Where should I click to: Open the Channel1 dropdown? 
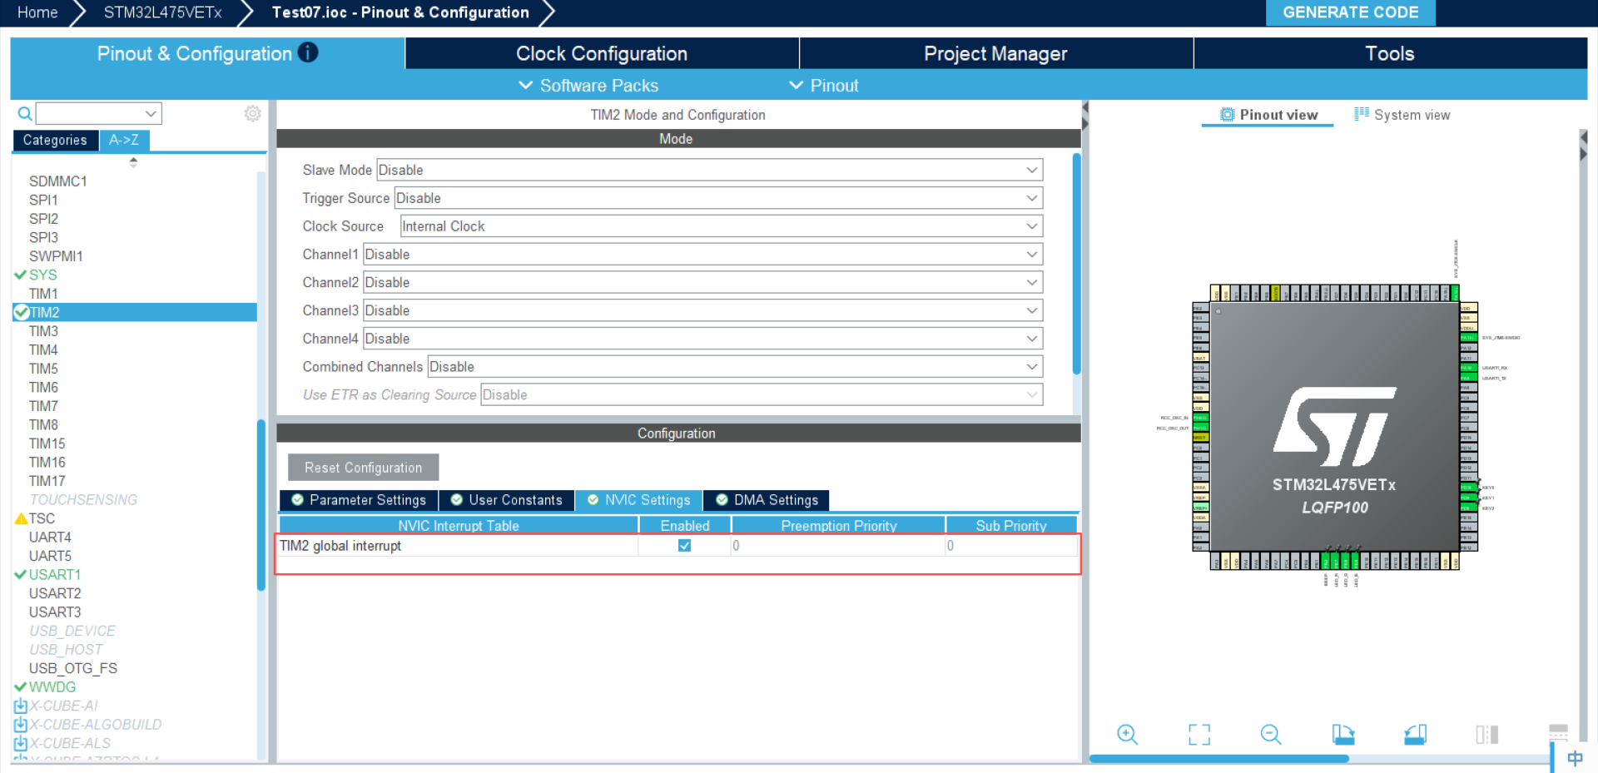point(702,255)
